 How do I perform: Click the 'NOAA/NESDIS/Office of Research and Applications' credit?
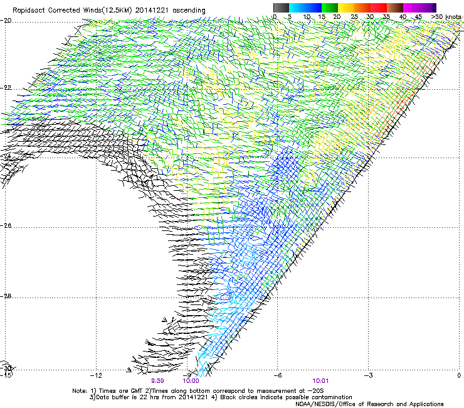coord(369,404)
